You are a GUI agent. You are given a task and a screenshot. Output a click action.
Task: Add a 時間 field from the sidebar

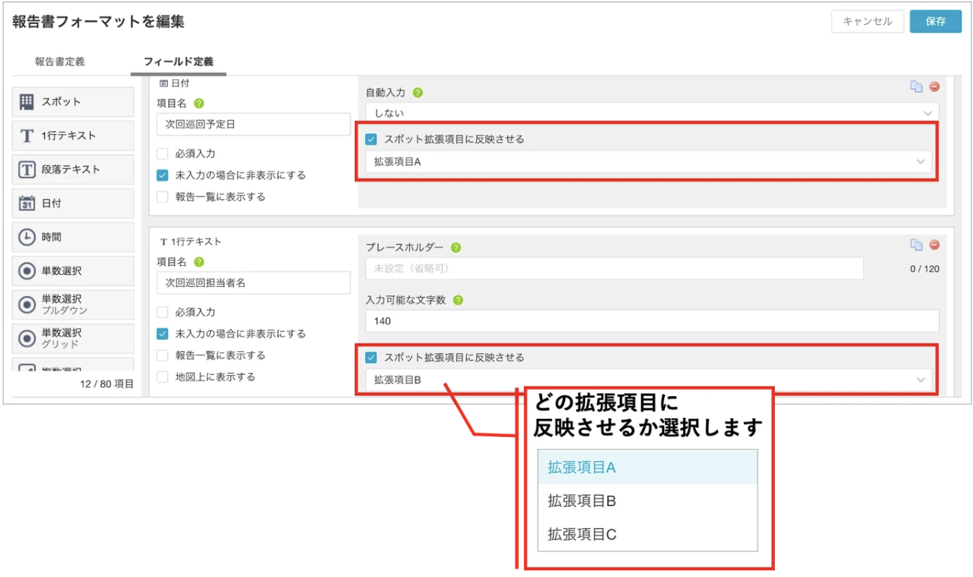73,237
